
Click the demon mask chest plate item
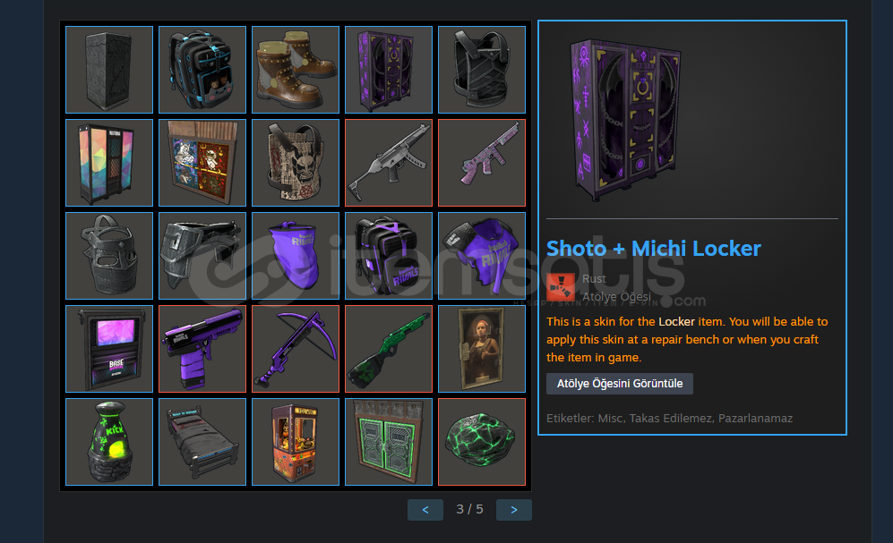296,163
